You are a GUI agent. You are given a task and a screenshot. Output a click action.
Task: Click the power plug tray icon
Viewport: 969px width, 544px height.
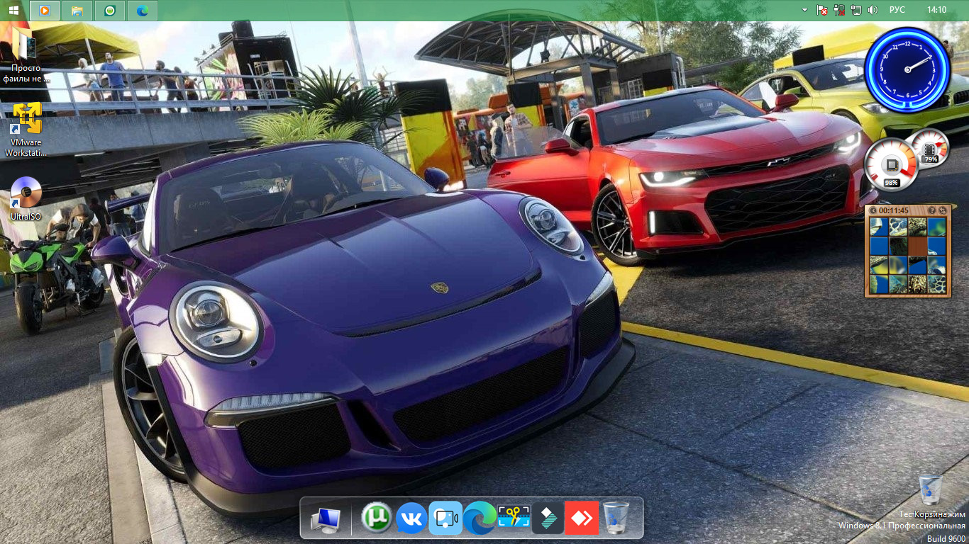click(839, 10)
